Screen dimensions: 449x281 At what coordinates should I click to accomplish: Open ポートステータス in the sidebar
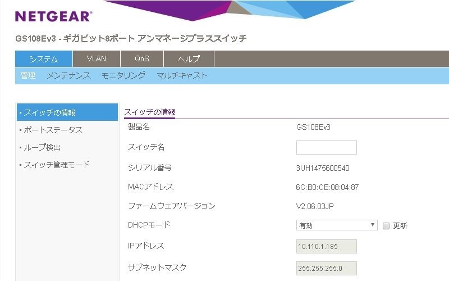tap(53, 130)
